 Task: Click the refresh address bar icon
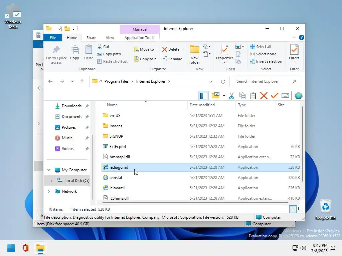coord(223,81)
